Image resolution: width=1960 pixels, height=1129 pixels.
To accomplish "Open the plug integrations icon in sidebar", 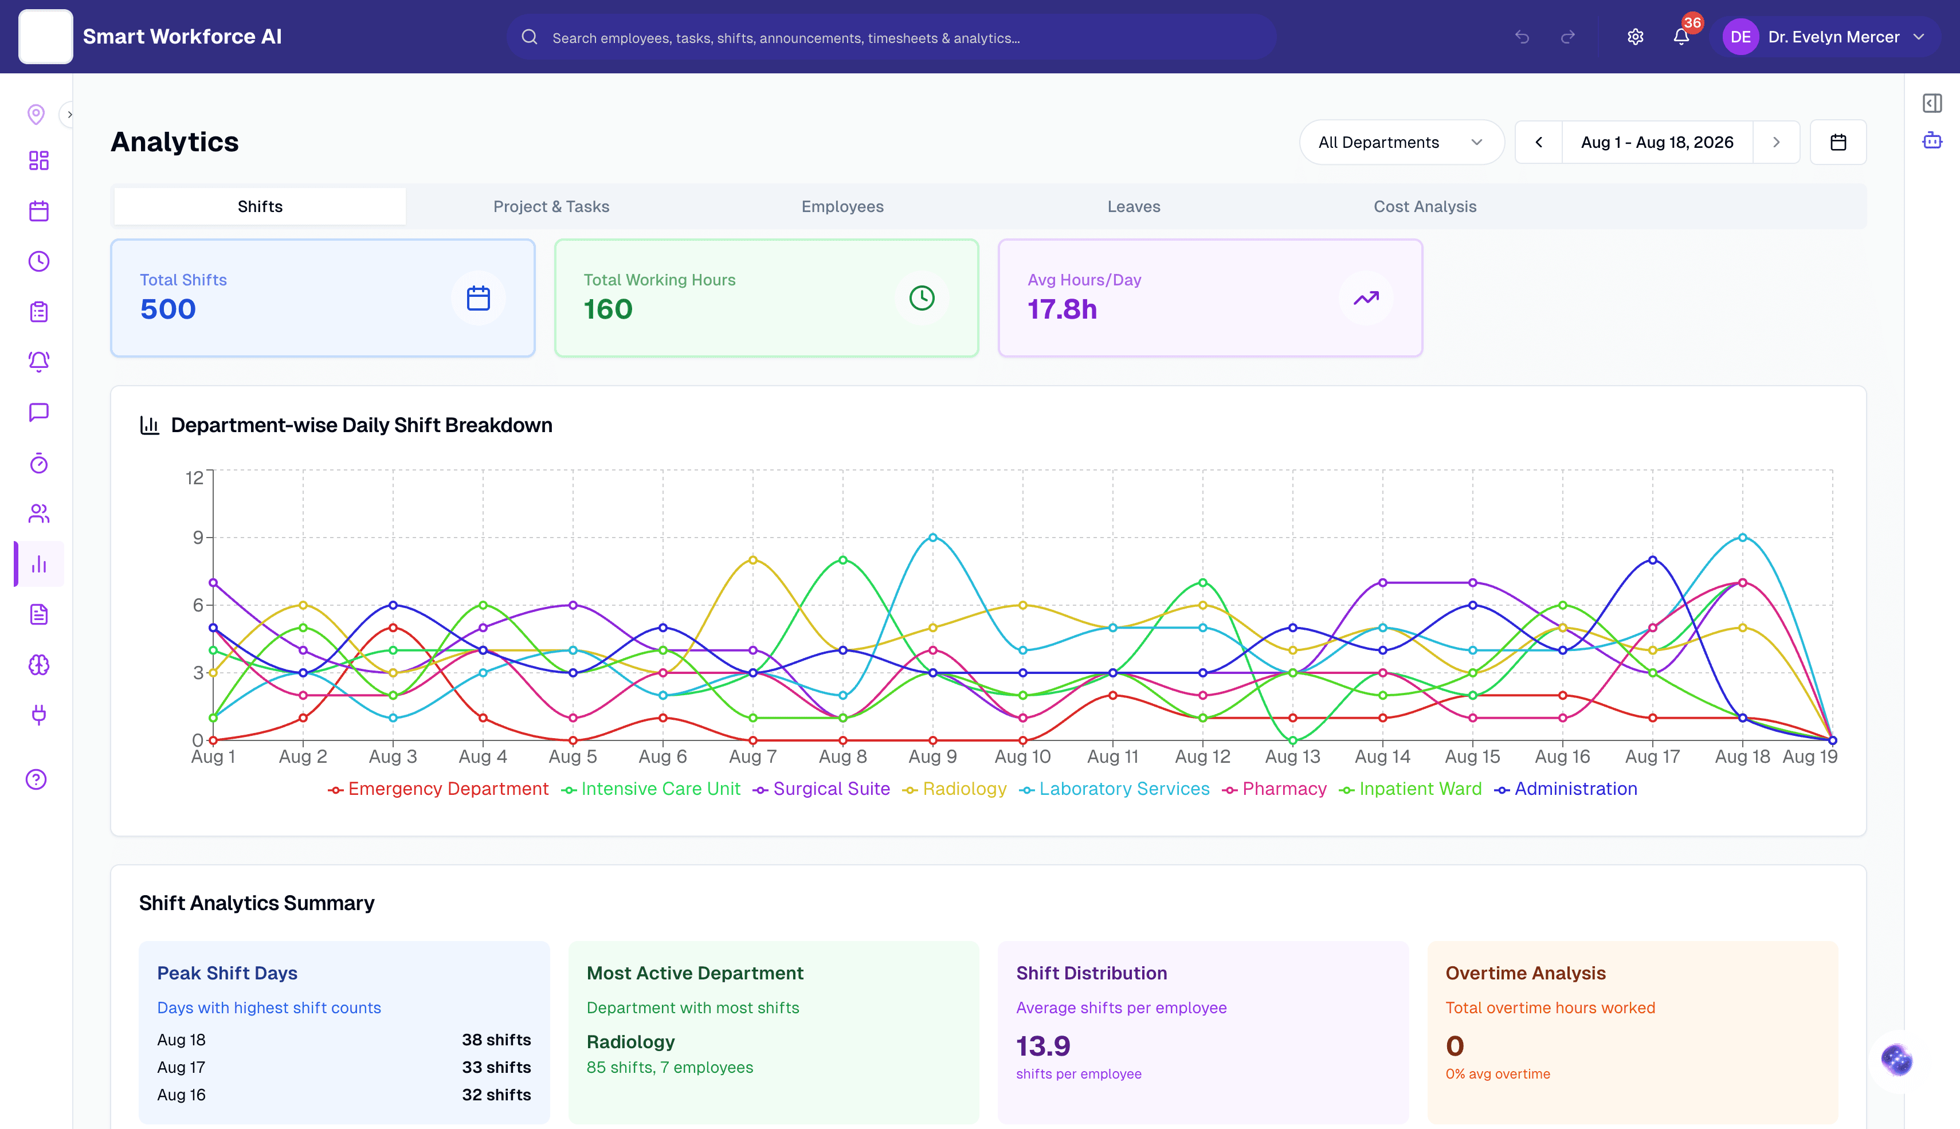I will (39, 715).
